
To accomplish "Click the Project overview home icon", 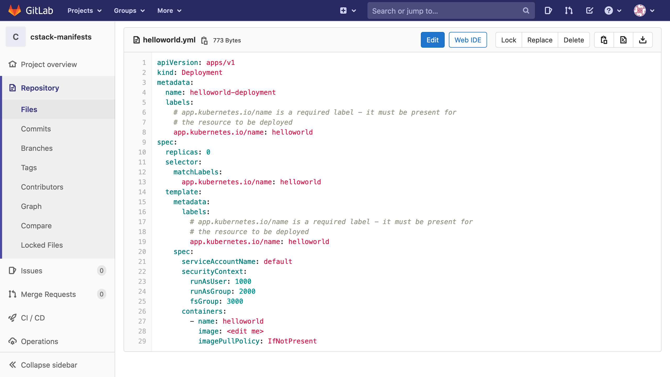I will click(13, 64).
